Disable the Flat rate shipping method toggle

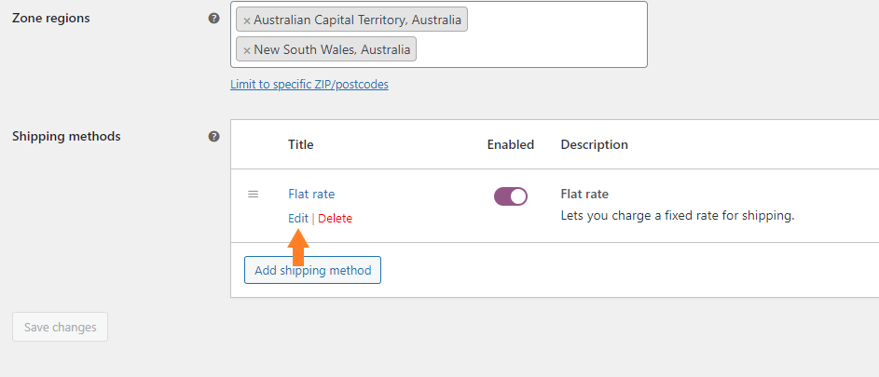click(x=511, y=195)
